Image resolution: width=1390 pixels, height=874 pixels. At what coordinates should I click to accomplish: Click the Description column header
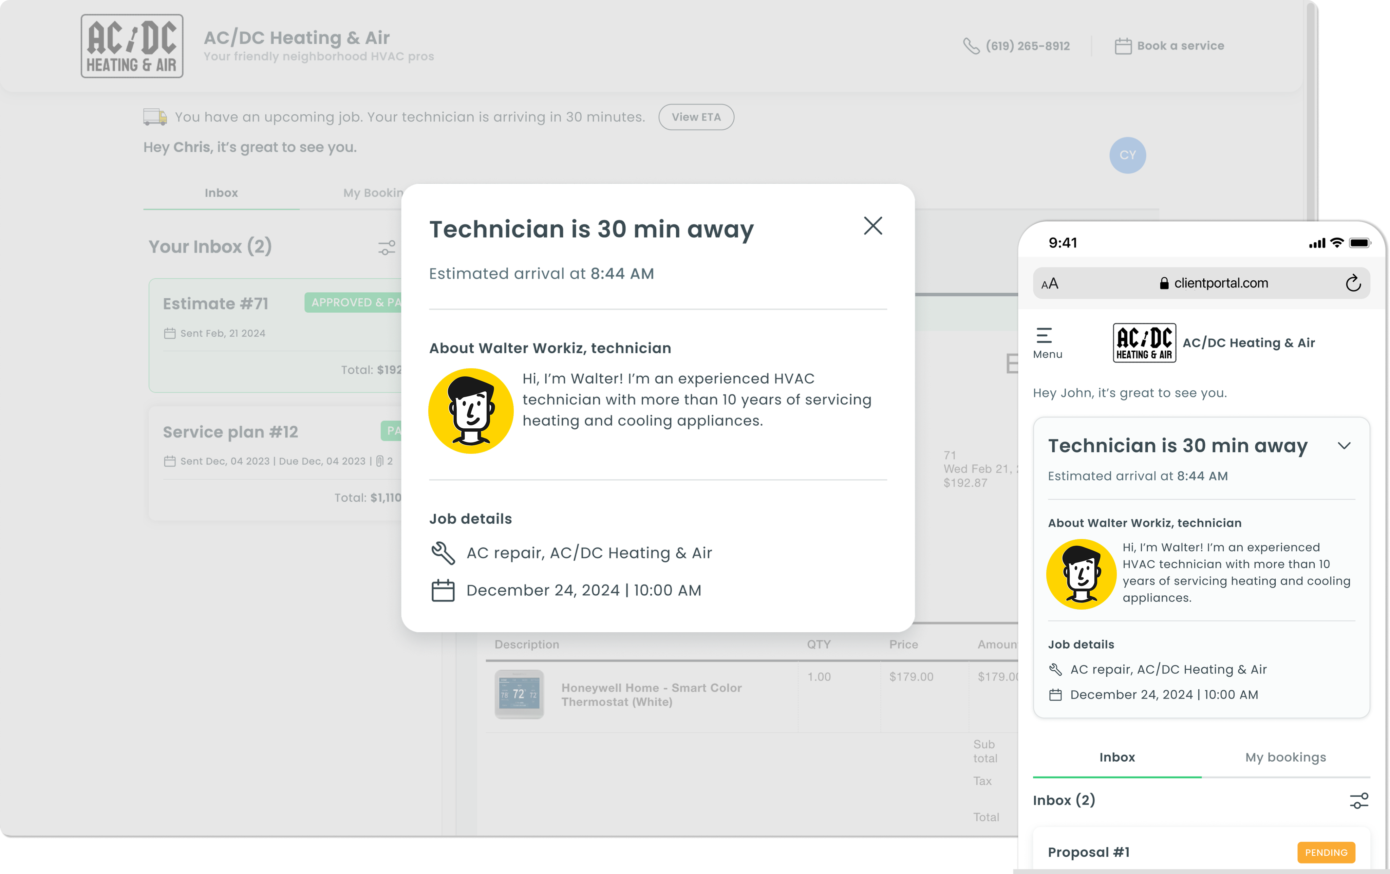click(x=526, y=644)
